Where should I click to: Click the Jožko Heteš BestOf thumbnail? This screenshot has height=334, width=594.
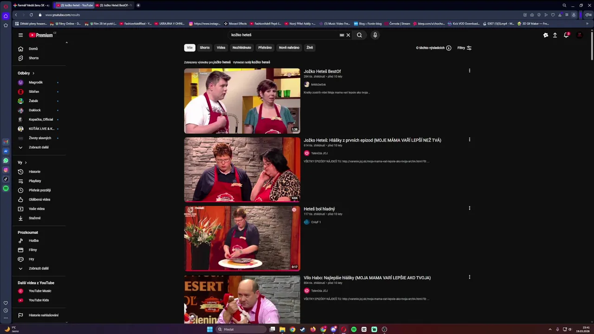(242, 101)
